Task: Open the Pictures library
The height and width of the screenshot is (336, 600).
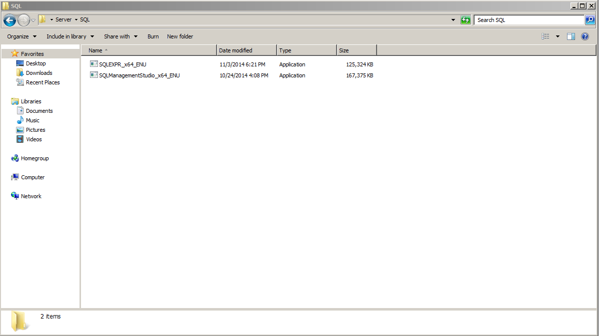Action: pos(35,130)
